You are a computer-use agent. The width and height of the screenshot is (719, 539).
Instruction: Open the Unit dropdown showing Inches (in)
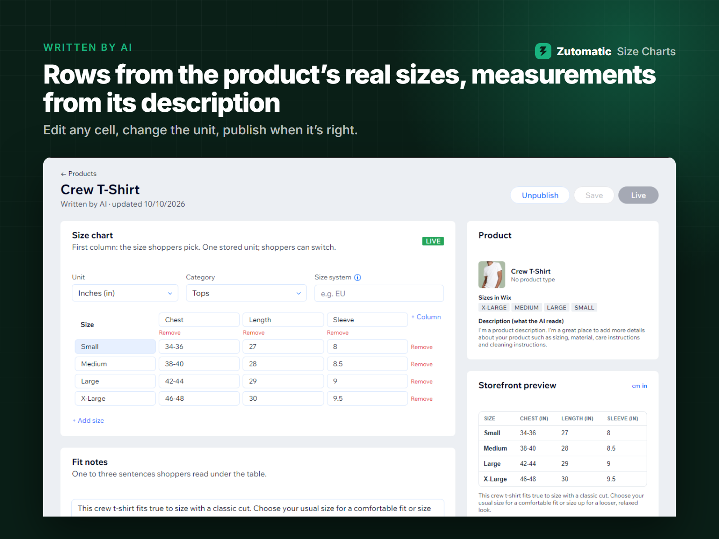(x=125, y=293)
